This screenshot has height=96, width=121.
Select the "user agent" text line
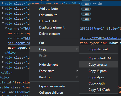click(19, 48)
